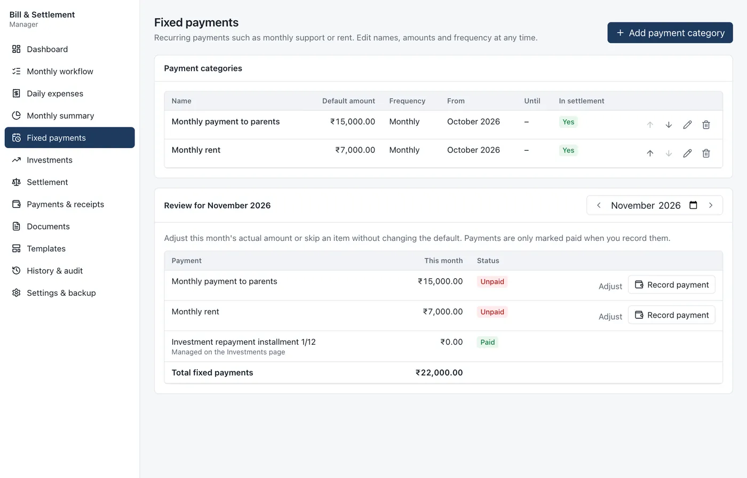Click the November 2026 month field
The height and width of the screenshot is (478, 747).
tap(654, 205)
